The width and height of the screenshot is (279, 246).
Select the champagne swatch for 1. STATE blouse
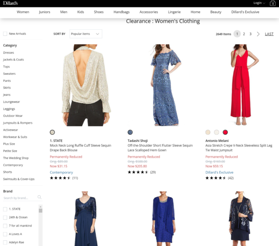[52, 132]
